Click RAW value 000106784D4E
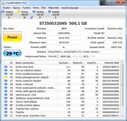This screenshot has width=127, height=121. pyautogui.click(x=111, y=81)
